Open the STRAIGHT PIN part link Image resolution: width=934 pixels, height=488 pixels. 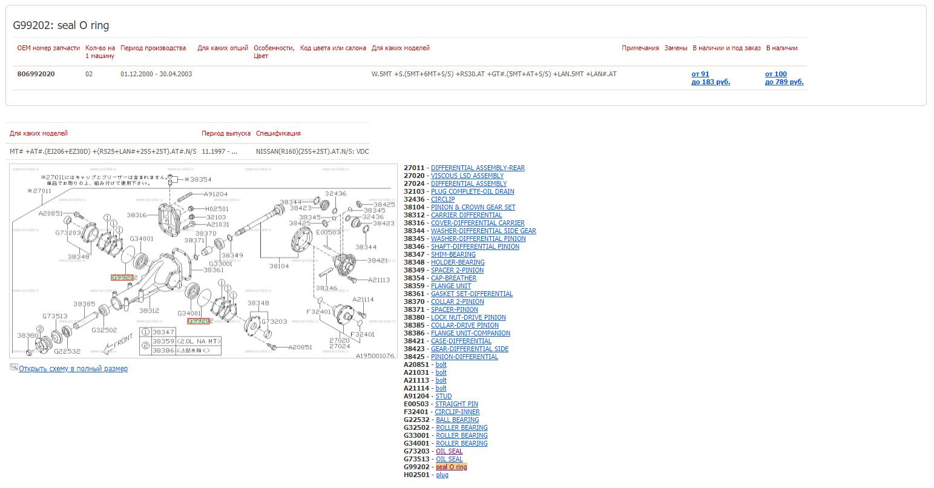pos(456,404)
